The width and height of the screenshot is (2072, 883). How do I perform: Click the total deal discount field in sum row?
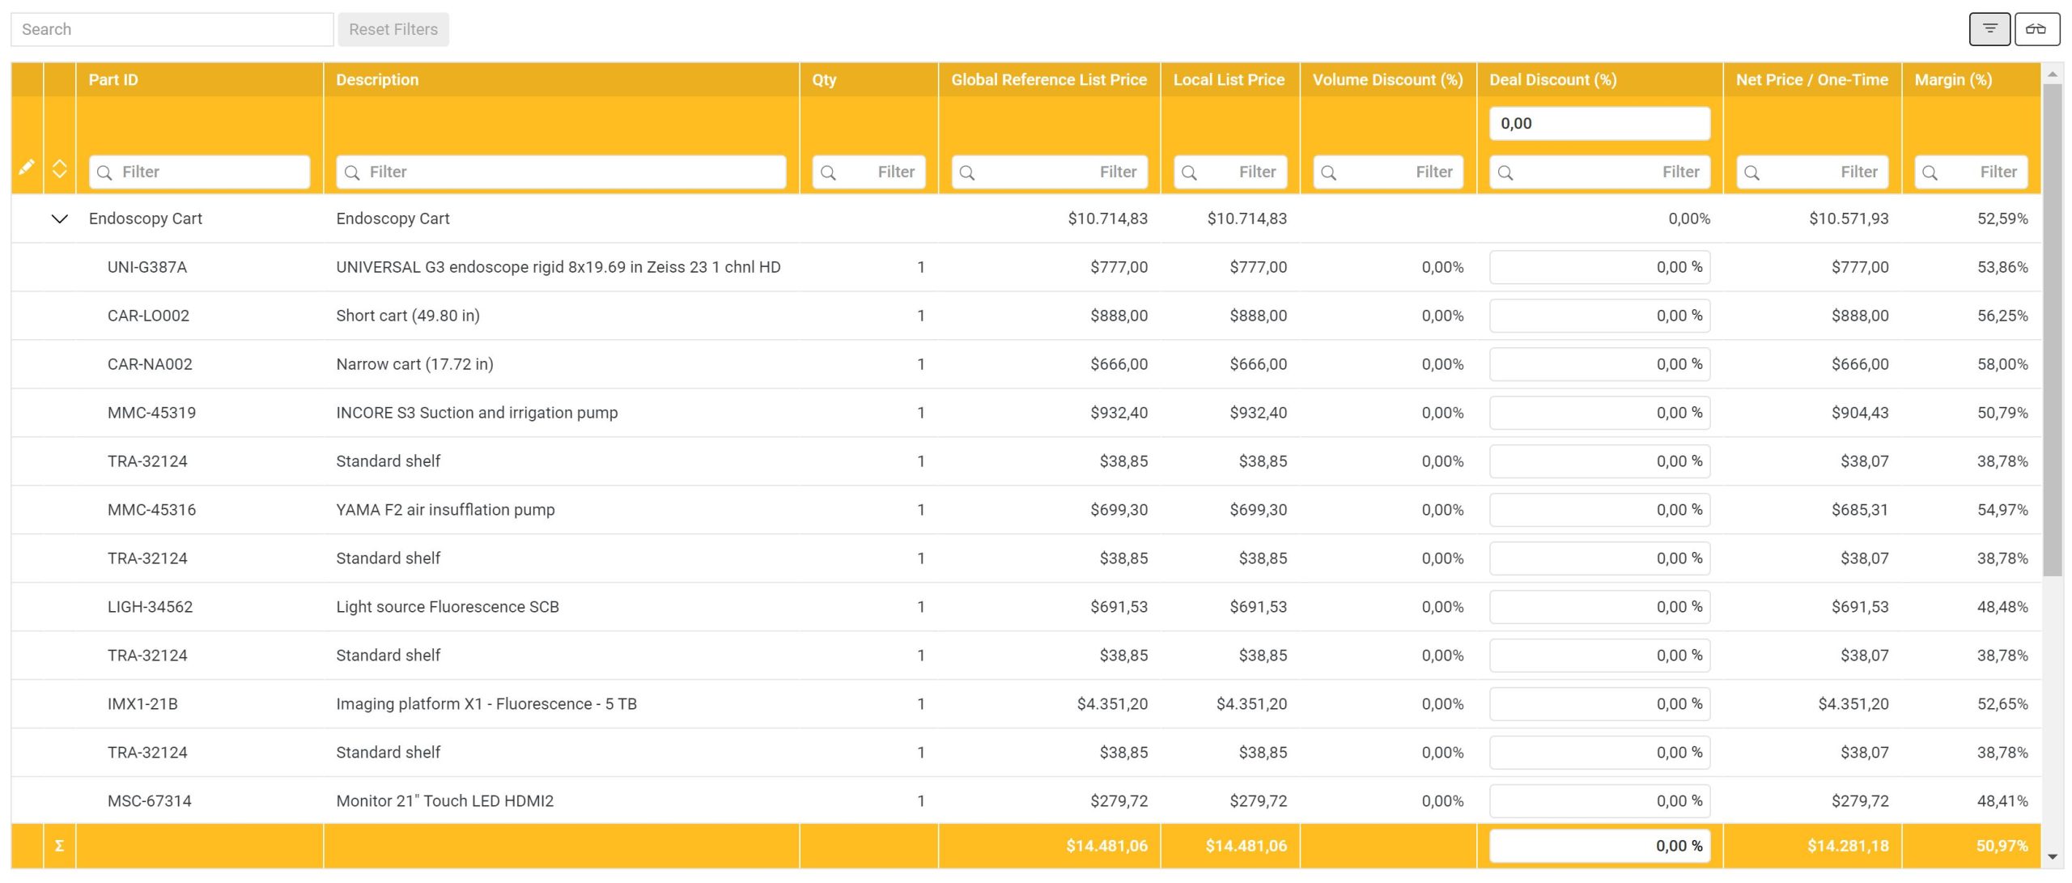pos(1599,845)
